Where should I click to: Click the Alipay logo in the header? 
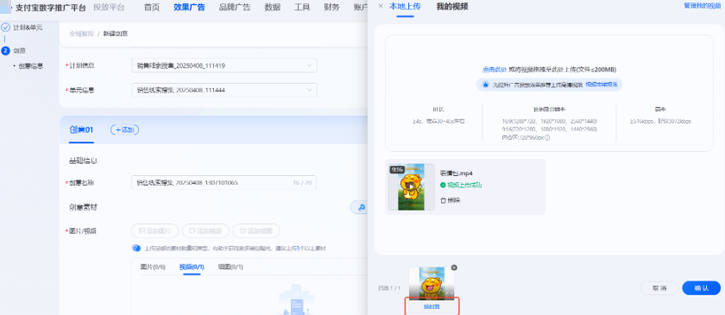tap(5, 7)
